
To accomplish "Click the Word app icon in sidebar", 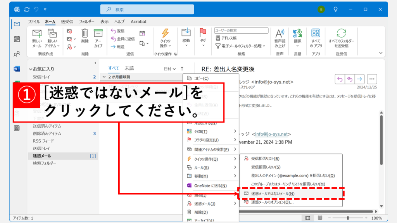I will [x=17, y=69].
